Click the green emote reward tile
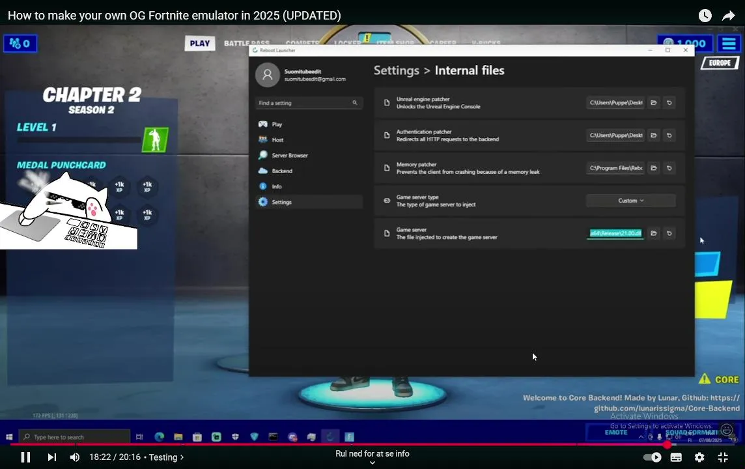The image size is (745, 469). (155, 139)
